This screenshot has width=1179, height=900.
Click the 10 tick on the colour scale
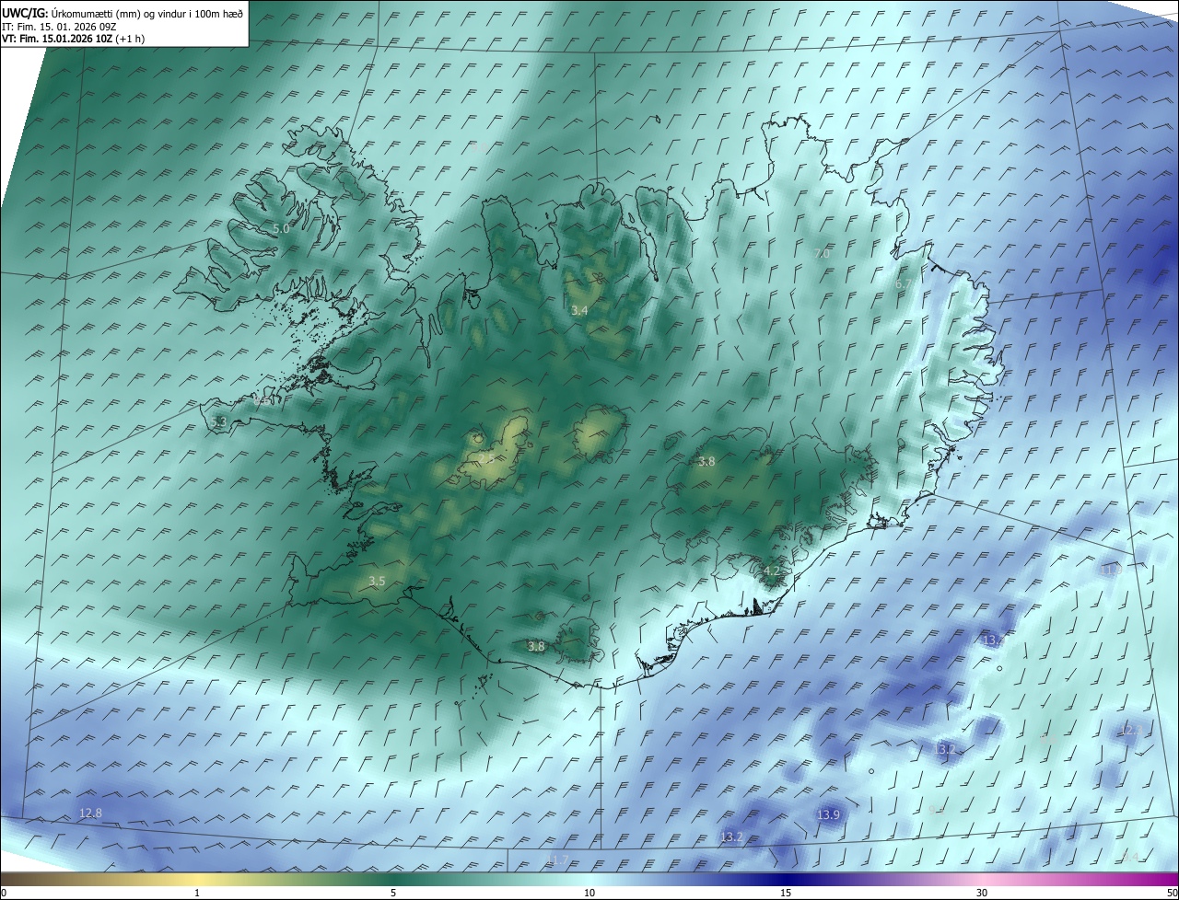(x=589, y=894)
